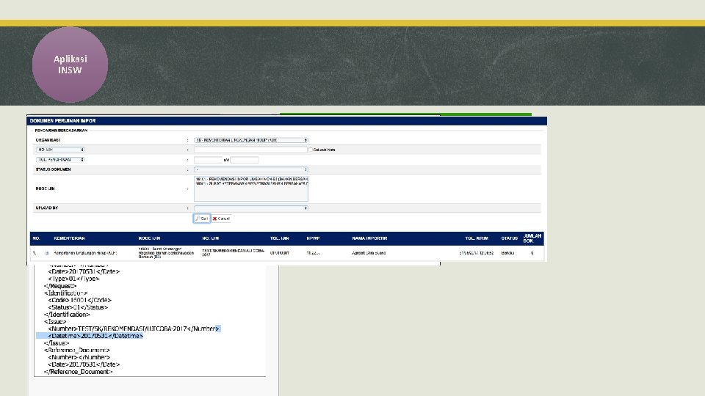This screenshot has width=705, height=396.
Task: Click the <Status>01</Status> XML line
Action: (x=78, y=307)
